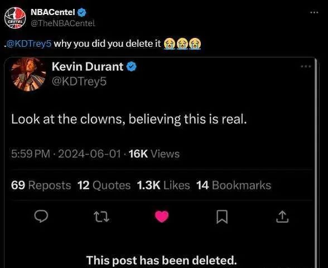Viewport: 328px width, 268px height.
Task: Expand Kevin Durant post more options
Action: tap(306, 67)
